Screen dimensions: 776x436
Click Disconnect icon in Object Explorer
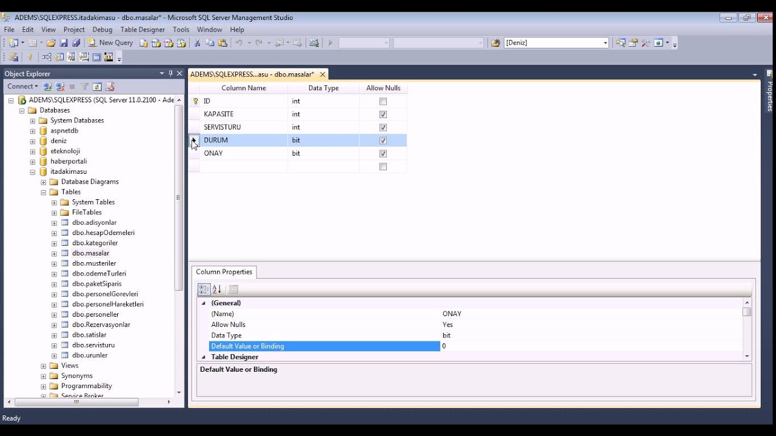[60, 87]
